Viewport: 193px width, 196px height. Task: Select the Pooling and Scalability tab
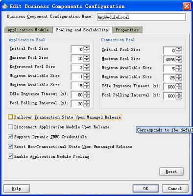coord(82,30)
